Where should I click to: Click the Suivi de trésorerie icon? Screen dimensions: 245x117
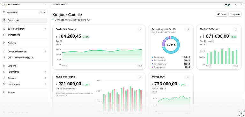tap(4, 29)
